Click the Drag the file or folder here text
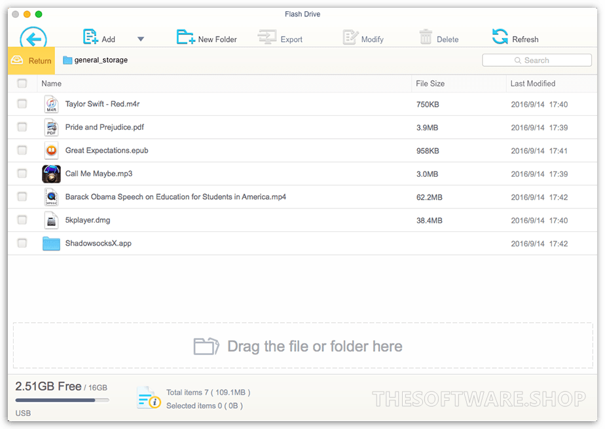The image size is (605, 429). [314, 346]
